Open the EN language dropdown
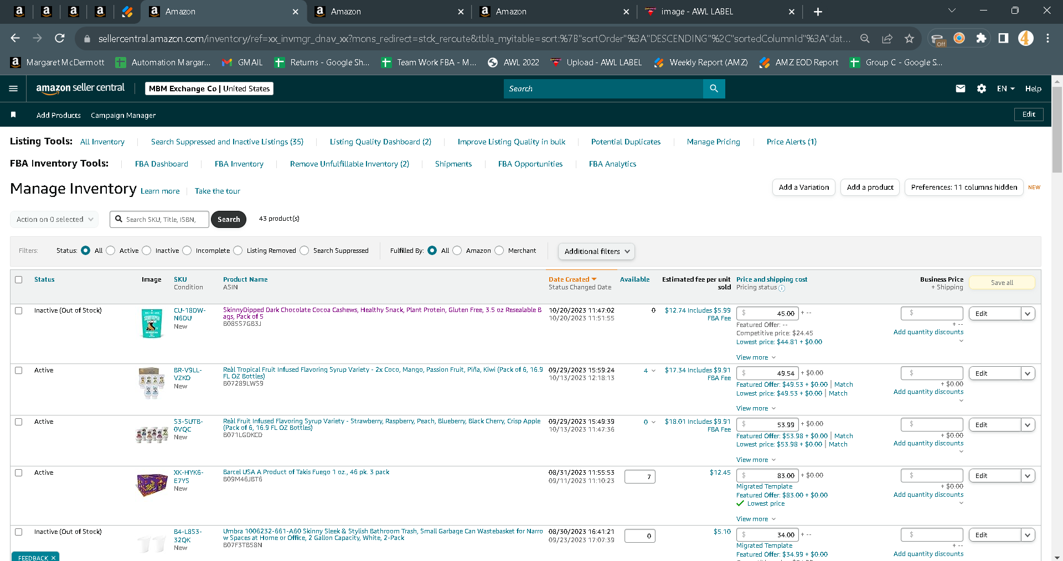Image resolution: width=1063 pixels, height=561 pixels. tap(1005, 89)
